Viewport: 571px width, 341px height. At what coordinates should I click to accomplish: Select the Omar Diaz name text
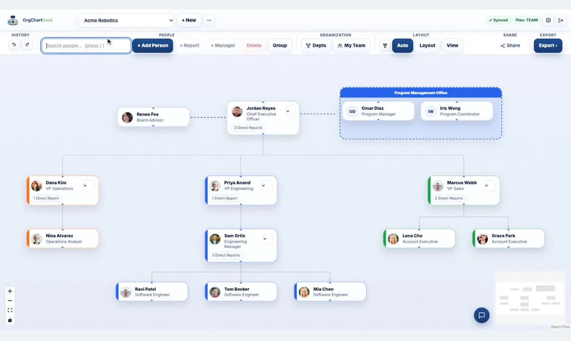click(x=372, y=108)
